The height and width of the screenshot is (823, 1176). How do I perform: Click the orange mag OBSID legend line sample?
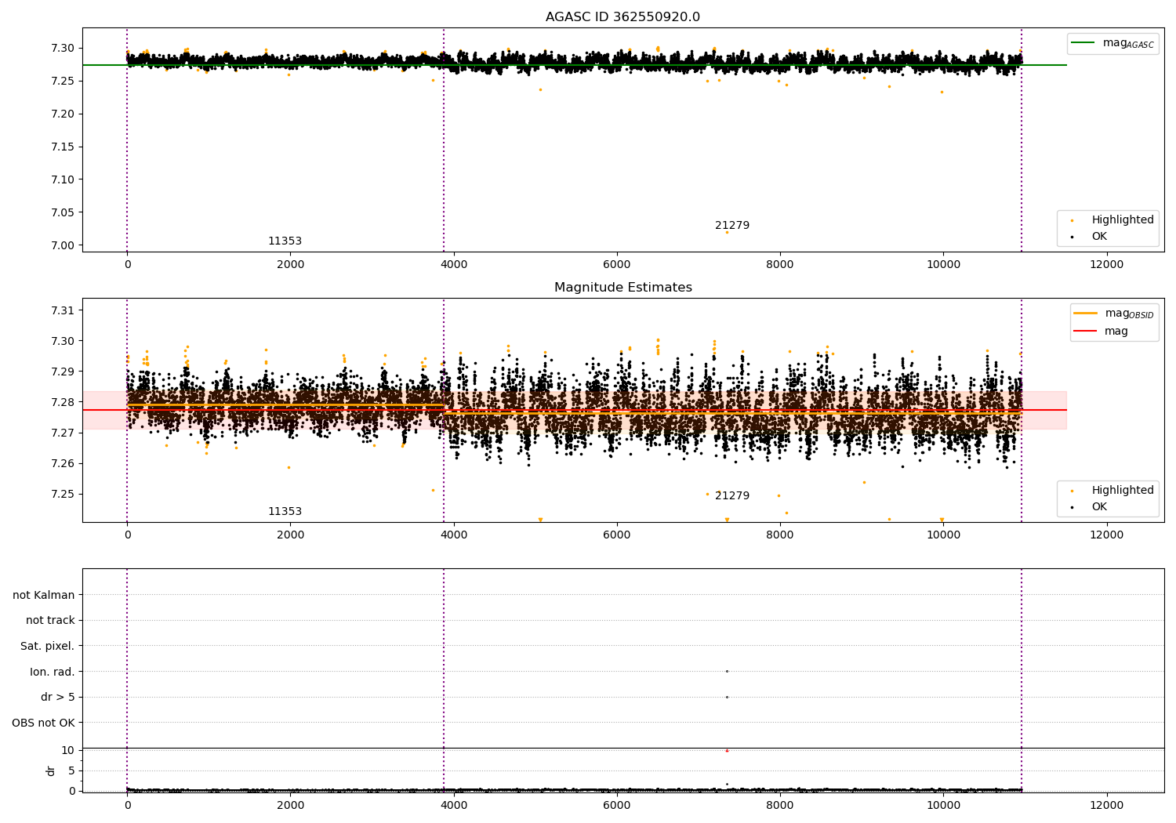coord(1085,313)
